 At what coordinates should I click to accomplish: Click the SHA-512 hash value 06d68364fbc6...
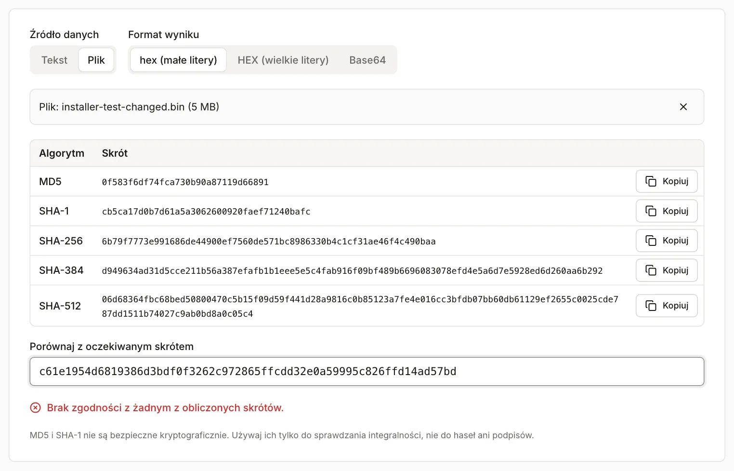click(x=360, y=307)
